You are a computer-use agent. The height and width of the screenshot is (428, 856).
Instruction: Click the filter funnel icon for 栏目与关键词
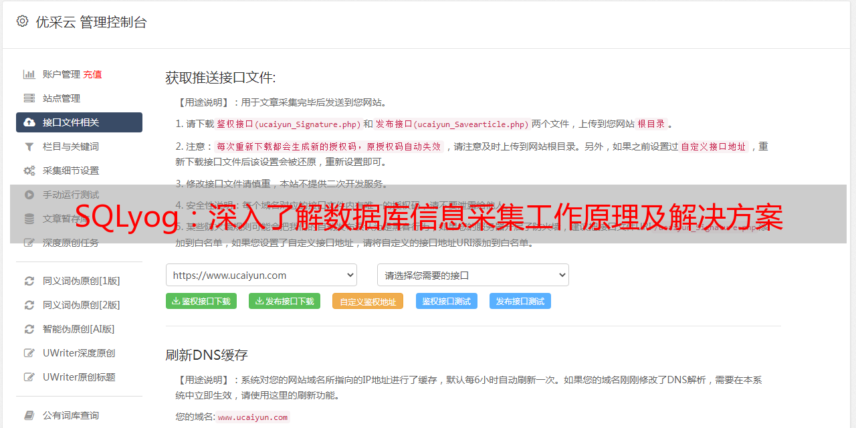pos(29,146)
